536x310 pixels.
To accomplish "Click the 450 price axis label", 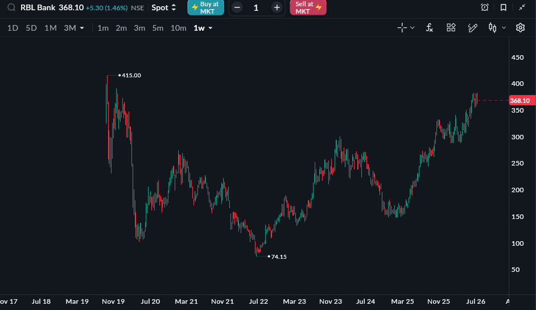I will coord(518,57).
